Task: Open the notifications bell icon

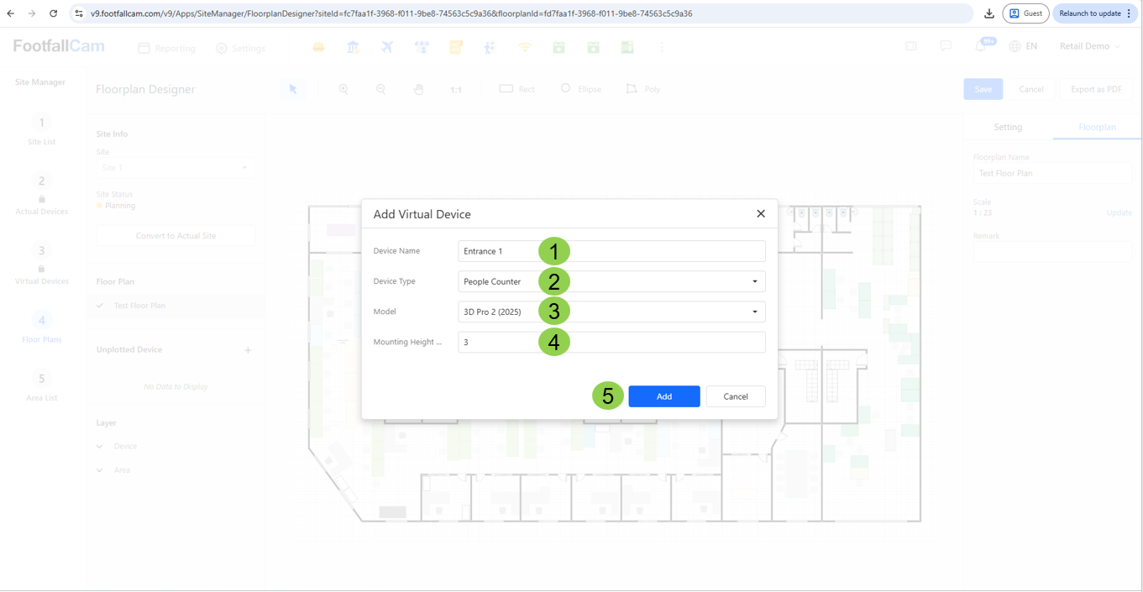Action: click(981, 46)
